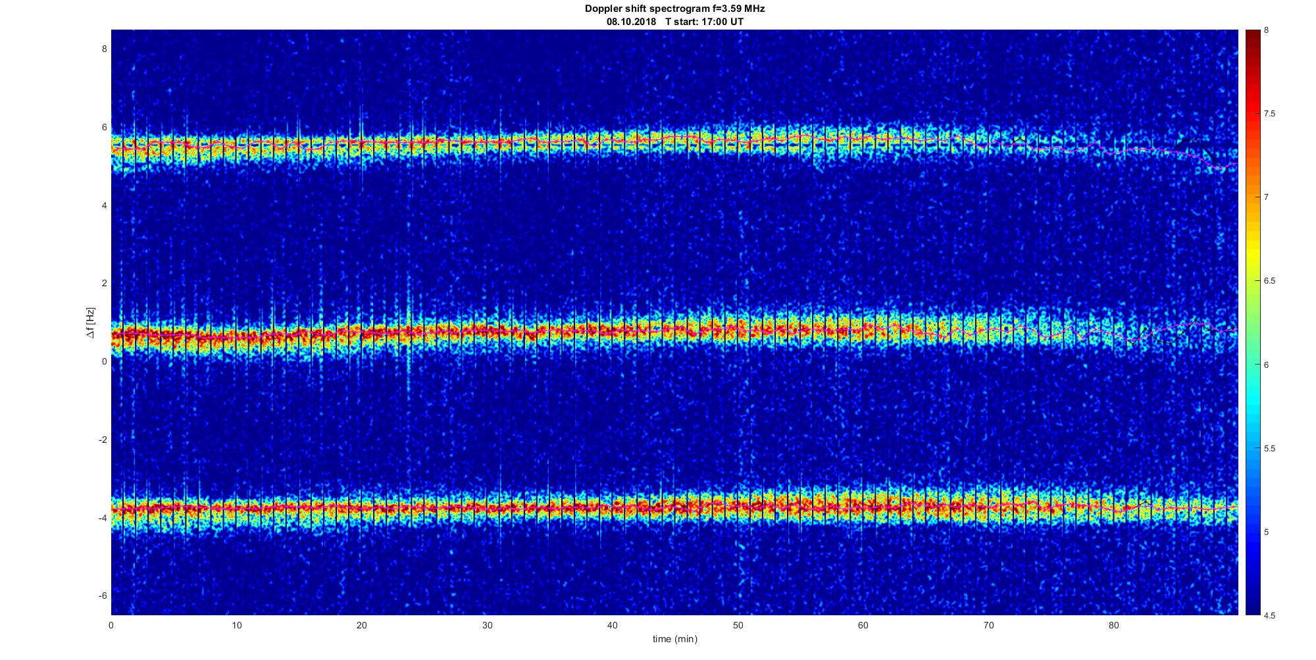The width and height of the screenshot is (1316, 660).
Task: Click the y-axis tick label '-6'
Action: pos(102,596)
